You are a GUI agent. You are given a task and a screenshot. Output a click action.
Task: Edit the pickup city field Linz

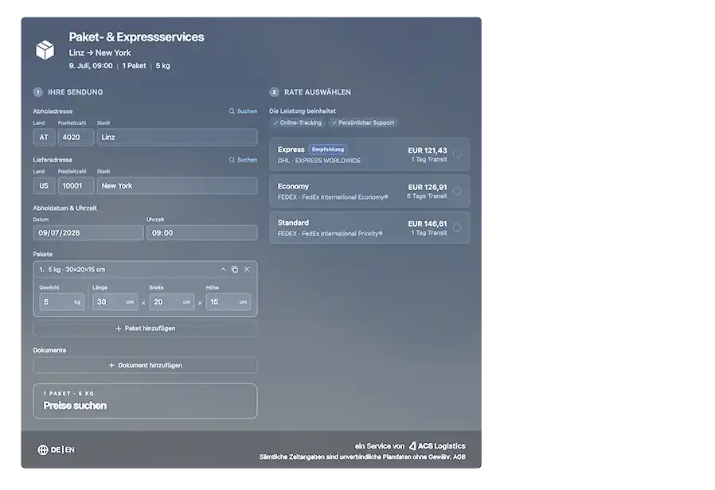177,137
